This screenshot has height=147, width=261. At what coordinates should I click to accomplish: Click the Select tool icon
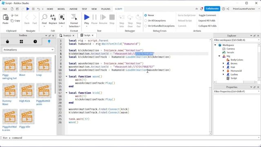tap(62, 17)
